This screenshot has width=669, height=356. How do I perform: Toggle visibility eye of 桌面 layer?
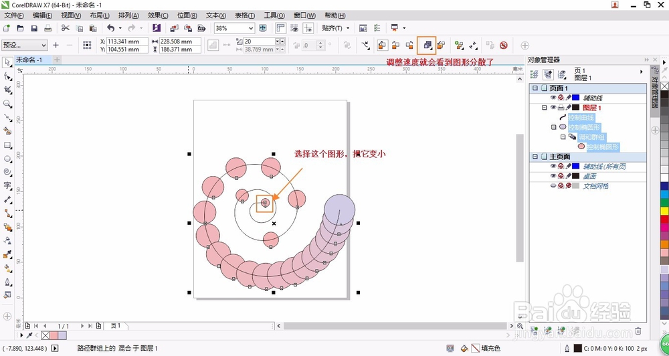click(553, 176)
